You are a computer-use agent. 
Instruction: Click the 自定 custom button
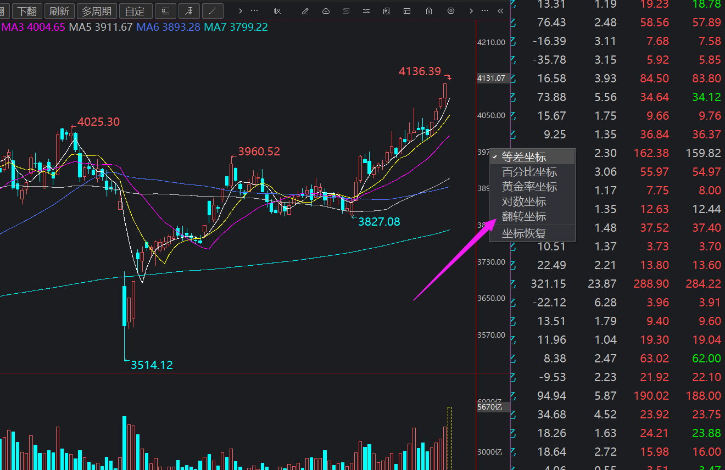(135, 11)
